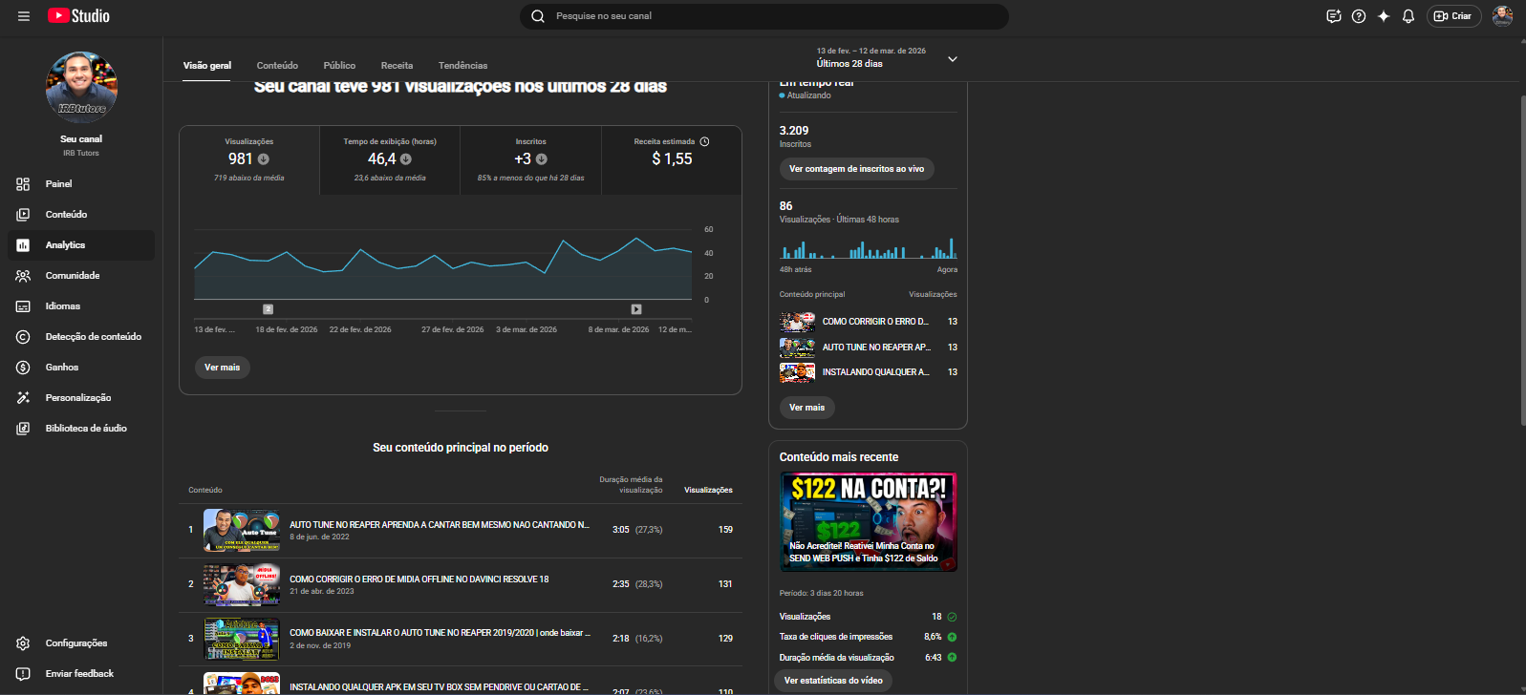The height and width of the screenshot is (695, 1526).
Task: Open the hamburger navigation menu
Action: 24,16
